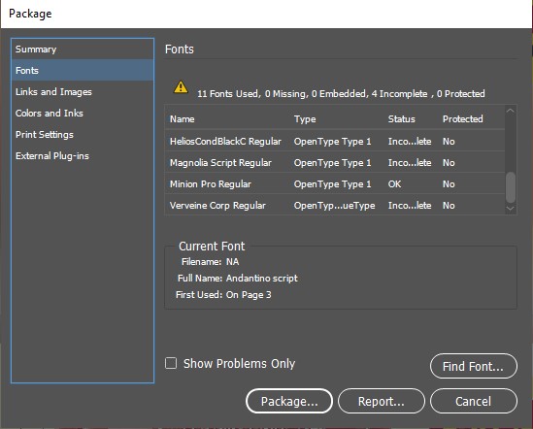The image size is (533, 429).
Task: Click the font list scroll down arrow
Action: tap(511, 208)
